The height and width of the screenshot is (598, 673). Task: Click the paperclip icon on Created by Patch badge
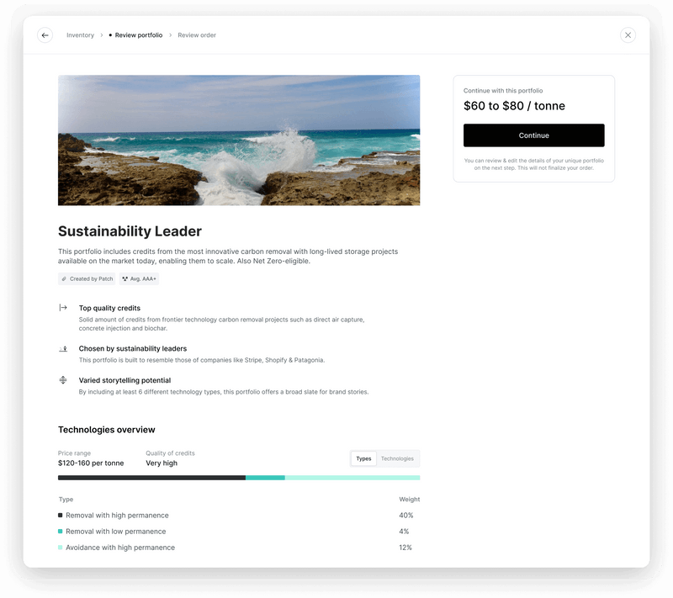pyautogui.click(x=64, y=278)
